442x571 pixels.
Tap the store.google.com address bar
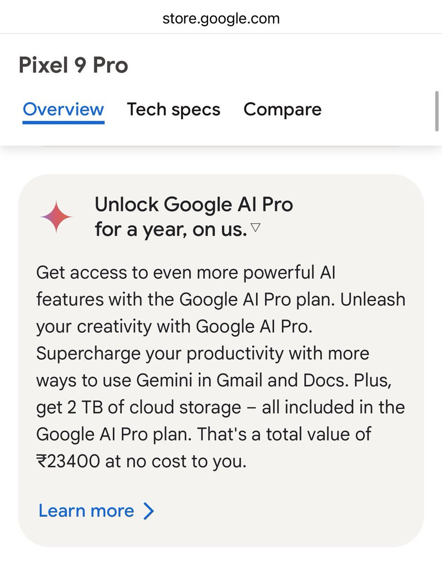click(221, 19)
